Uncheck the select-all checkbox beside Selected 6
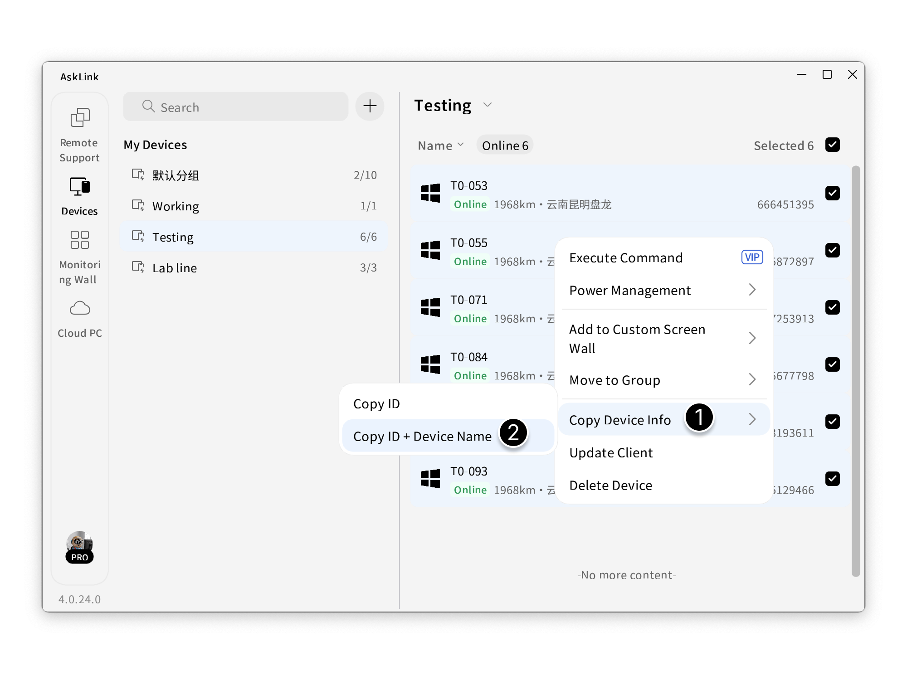This screenshot has width=907, height=680. coord(832,145)
